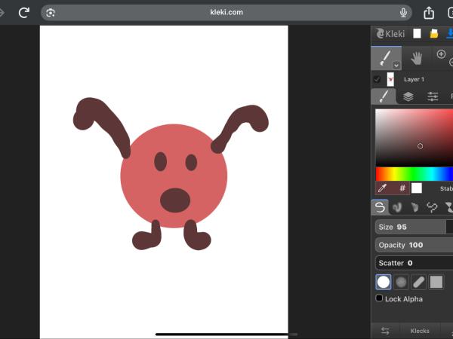Select the Hand pan tool
Image resolution: width=453 pixels, height=339 pixels.
[x=416, y=58]
